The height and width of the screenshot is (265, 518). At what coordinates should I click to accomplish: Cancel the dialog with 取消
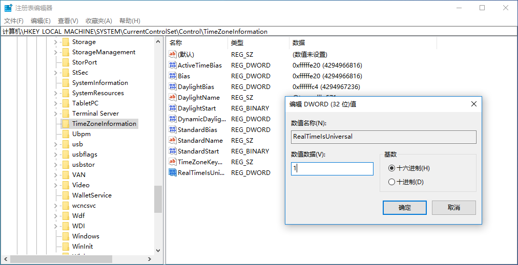pyautogui.click(x=454, y=208)
